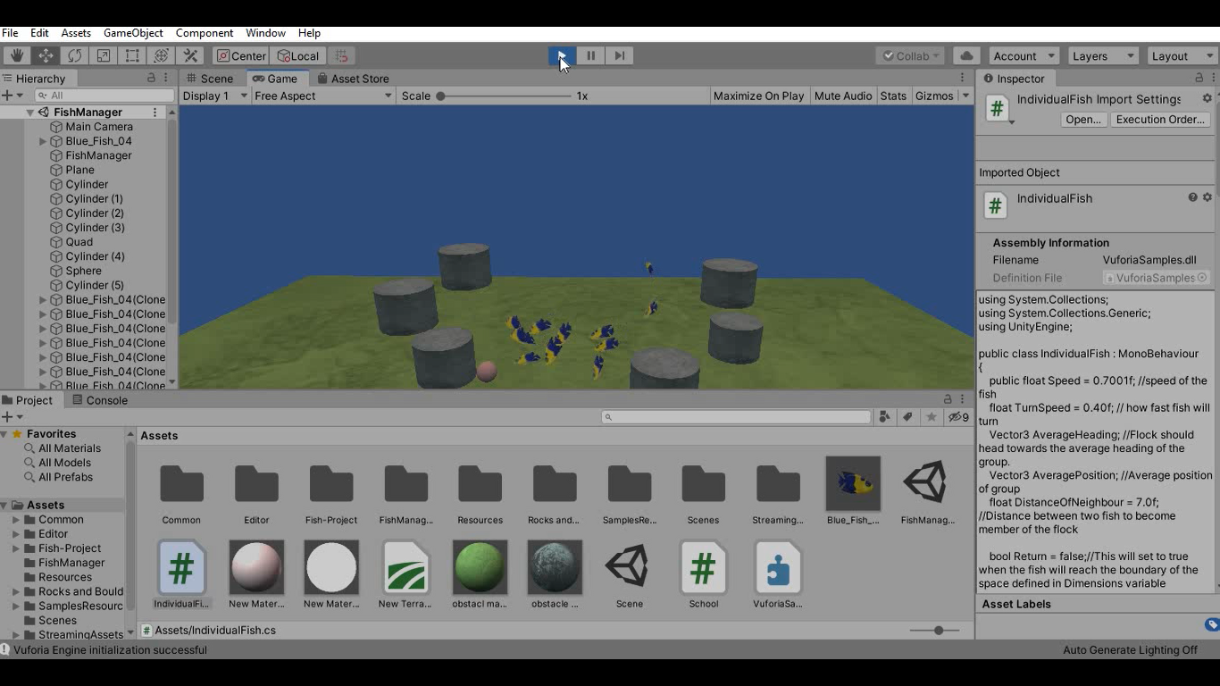Open the GameObject menu
This screenshot has width=1220, height=686.
[x=133, y=33]
